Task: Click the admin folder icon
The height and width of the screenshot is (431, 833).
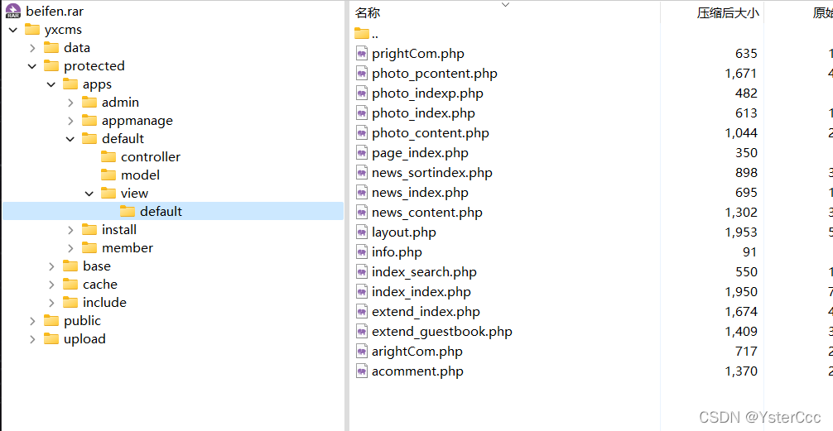Action: coord(89,102)
